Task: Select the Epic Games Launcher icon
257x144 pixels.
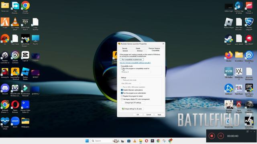Action: tap(249, 90)
